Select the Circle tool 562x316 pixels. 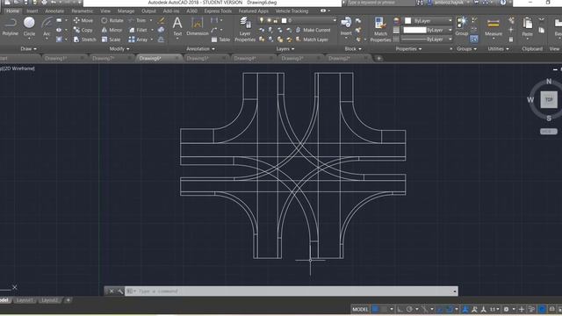29,27
